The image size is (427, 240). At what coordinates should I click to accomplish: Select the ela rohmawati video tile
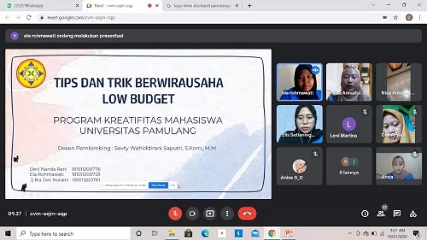pos(299,82)
